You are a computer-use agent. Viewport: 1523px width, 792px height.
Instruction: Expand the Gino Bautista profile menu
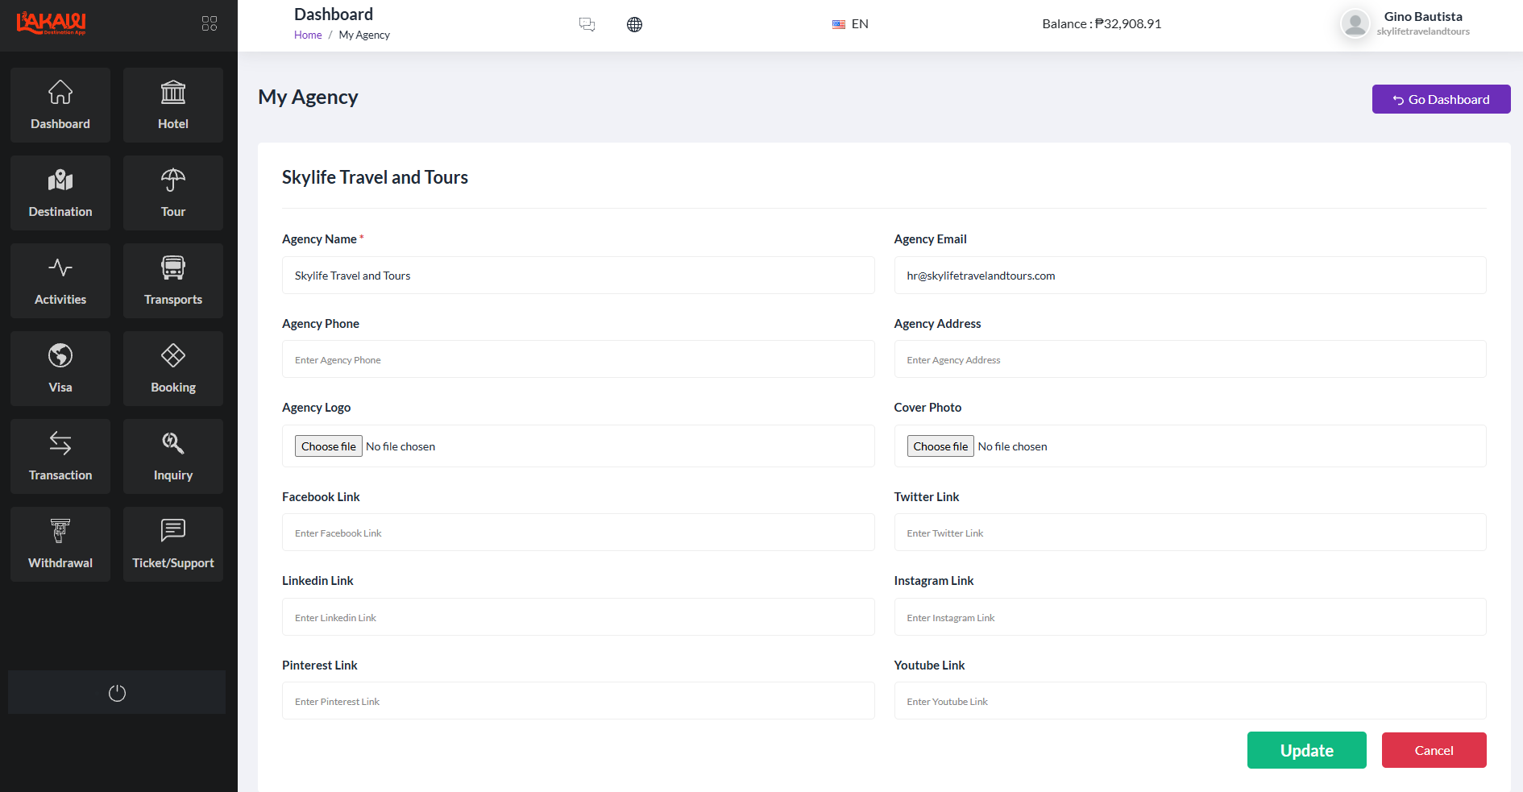click(x=1405, y=23)
